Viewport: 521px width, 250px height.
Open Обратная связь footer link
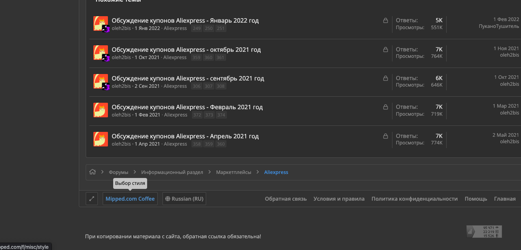(286, 199)
